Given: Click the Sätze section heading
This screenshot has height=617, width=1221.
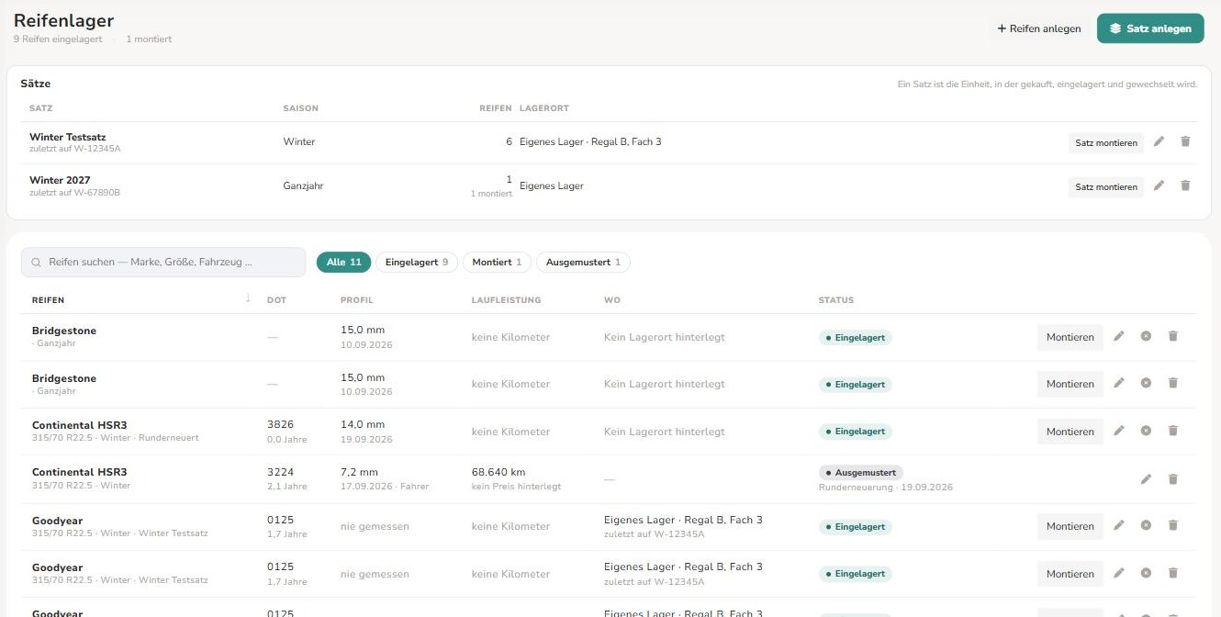Looking at the screenshot, I should (x=36, y=84).
